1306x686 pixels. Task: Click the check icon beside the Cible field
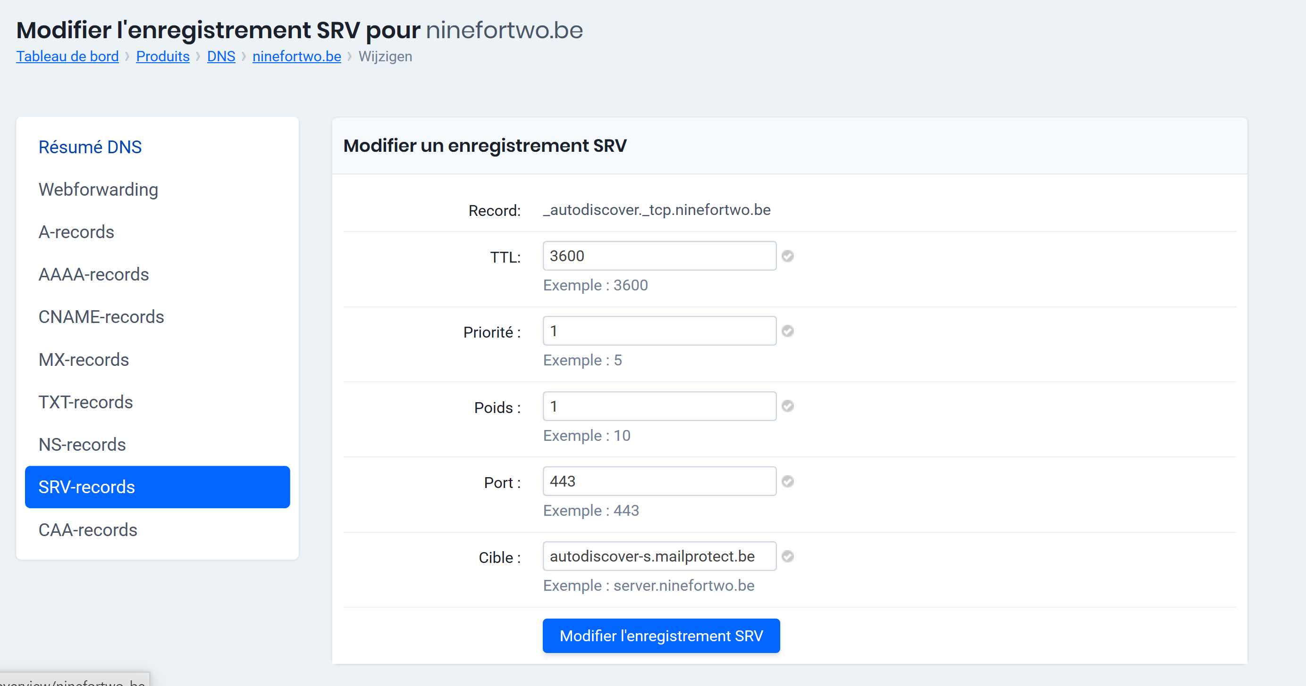787,556
